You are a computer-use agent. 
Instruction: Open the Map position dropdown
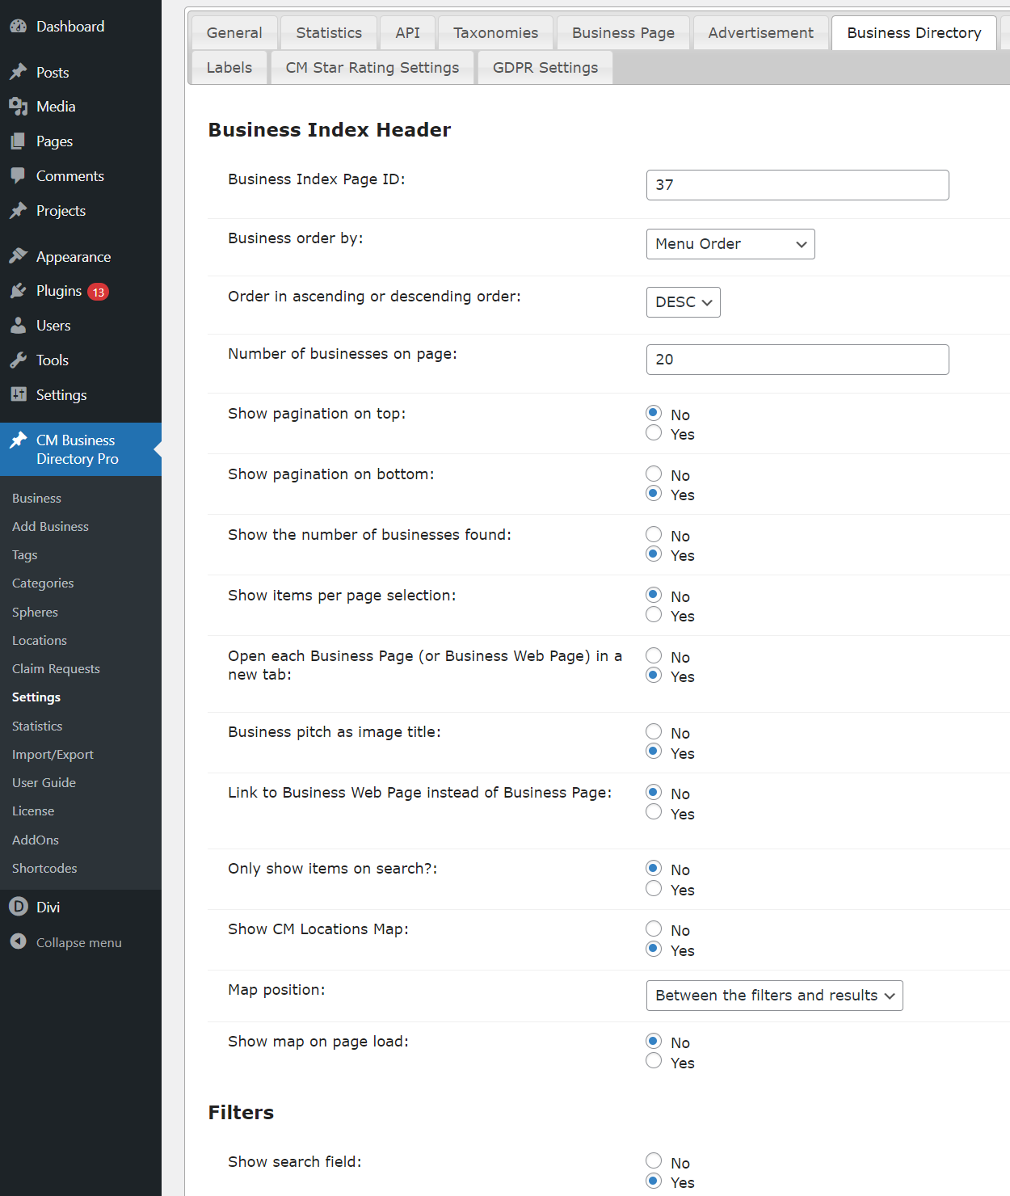point(774,996)
